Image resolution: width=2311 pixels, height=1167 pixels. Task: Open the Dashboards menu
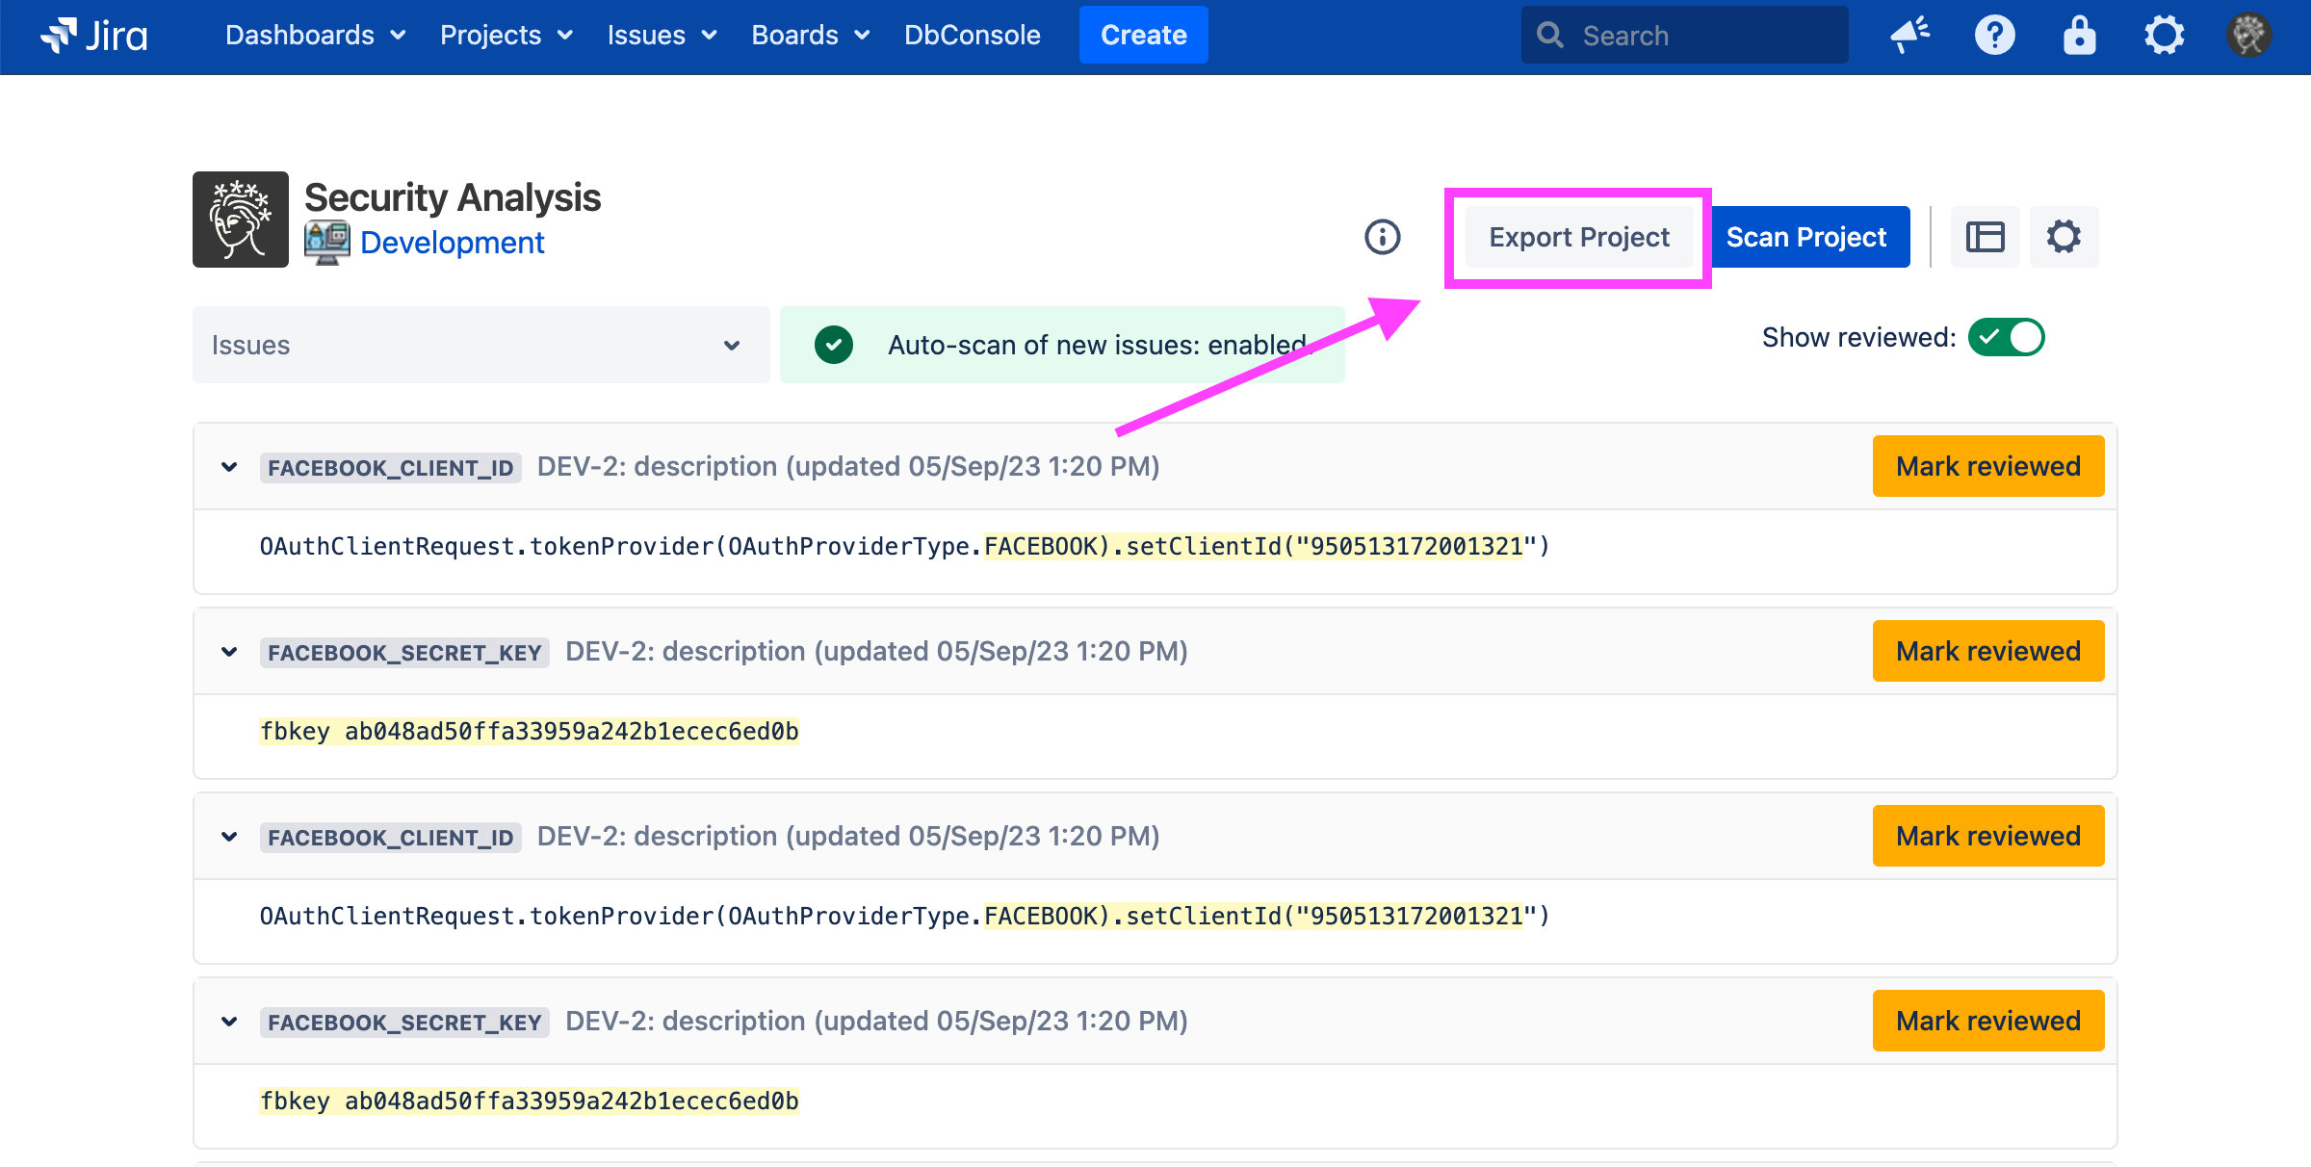coord(314,36)
